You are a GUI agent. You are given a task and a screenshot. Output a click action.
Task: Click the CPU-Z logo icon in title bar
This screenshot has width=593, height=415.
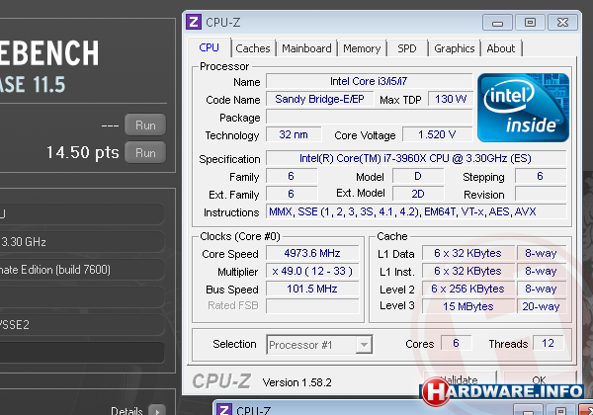point(194,22)
